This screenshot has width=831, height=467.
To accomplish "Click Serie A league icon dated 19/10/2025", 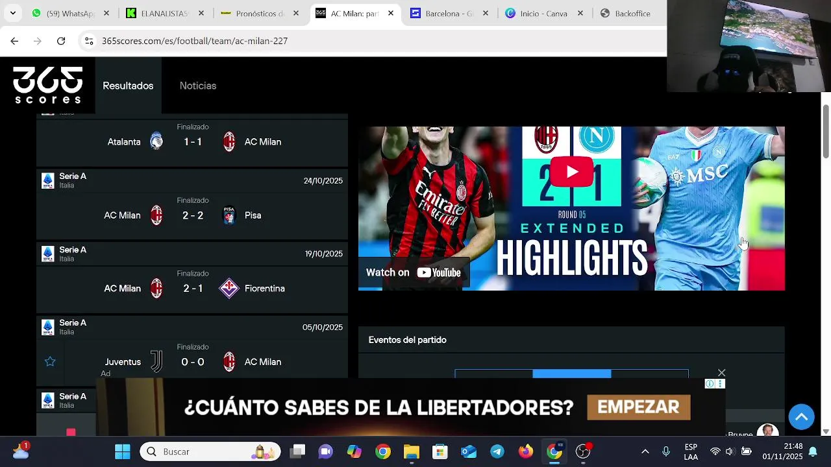I will tap(48, 254).
